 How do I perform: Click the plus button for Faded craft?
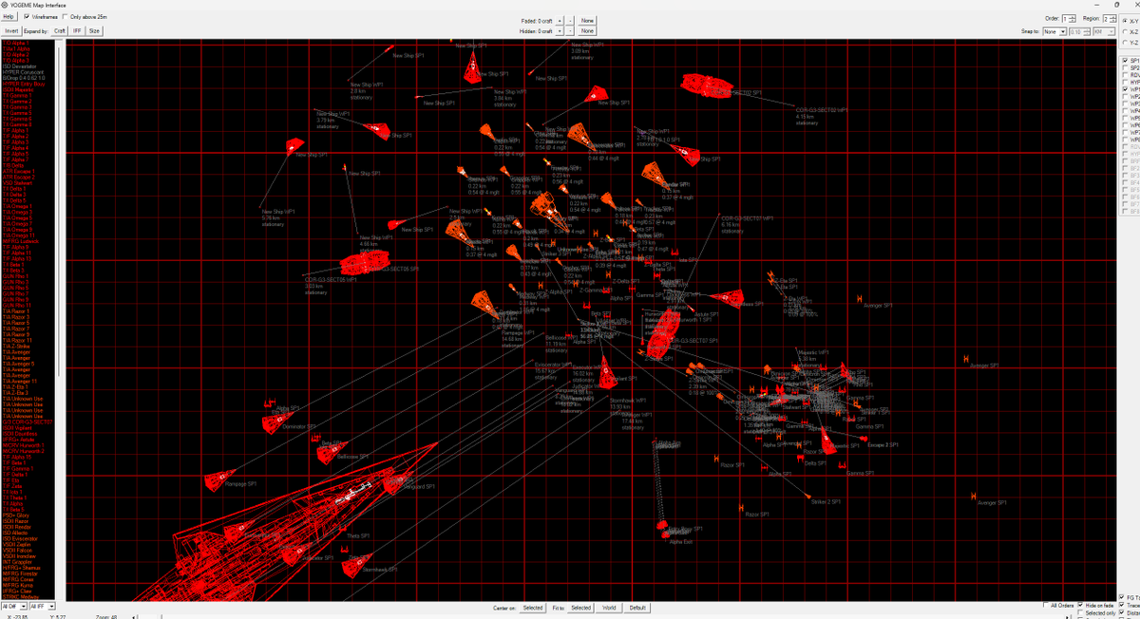[560, 19]
